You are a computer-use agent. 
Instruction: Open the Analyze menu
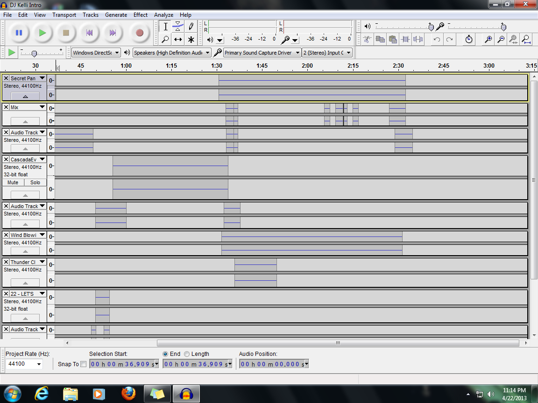point(163,15)
